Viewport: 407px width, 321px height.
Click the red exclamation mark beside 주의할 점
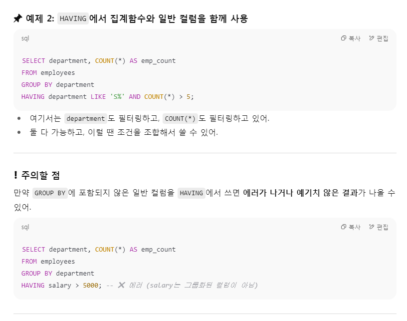pyautogui.click(x=15, y=175)
